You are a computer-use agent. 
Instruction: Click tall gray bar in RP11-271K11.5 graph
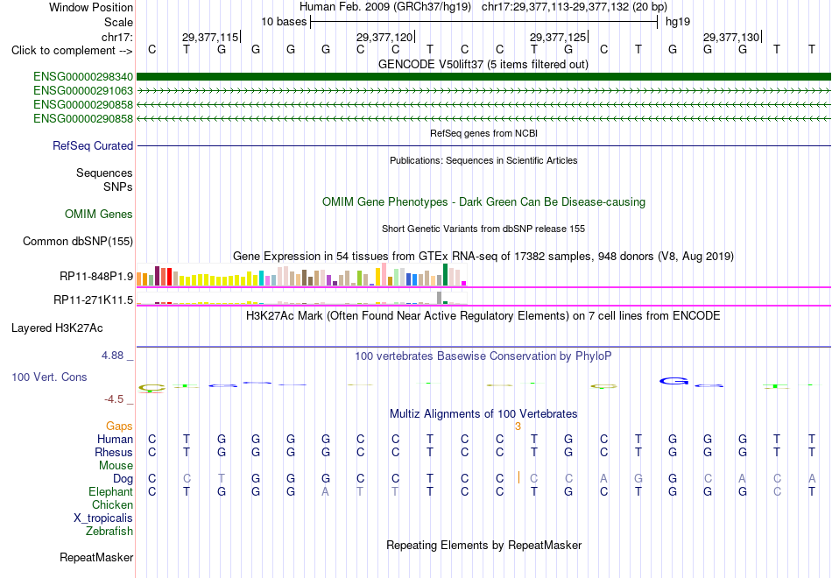click(x=440, y=298)
